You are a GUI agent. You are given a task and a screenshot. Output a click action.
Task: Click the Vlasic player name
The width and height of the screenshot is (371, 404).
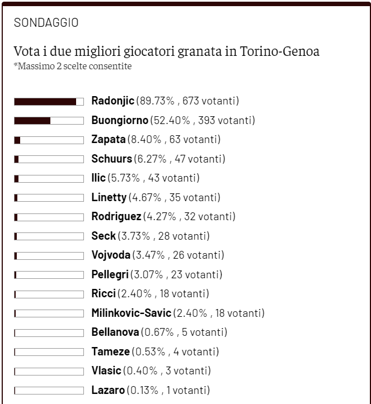(106, 371)
